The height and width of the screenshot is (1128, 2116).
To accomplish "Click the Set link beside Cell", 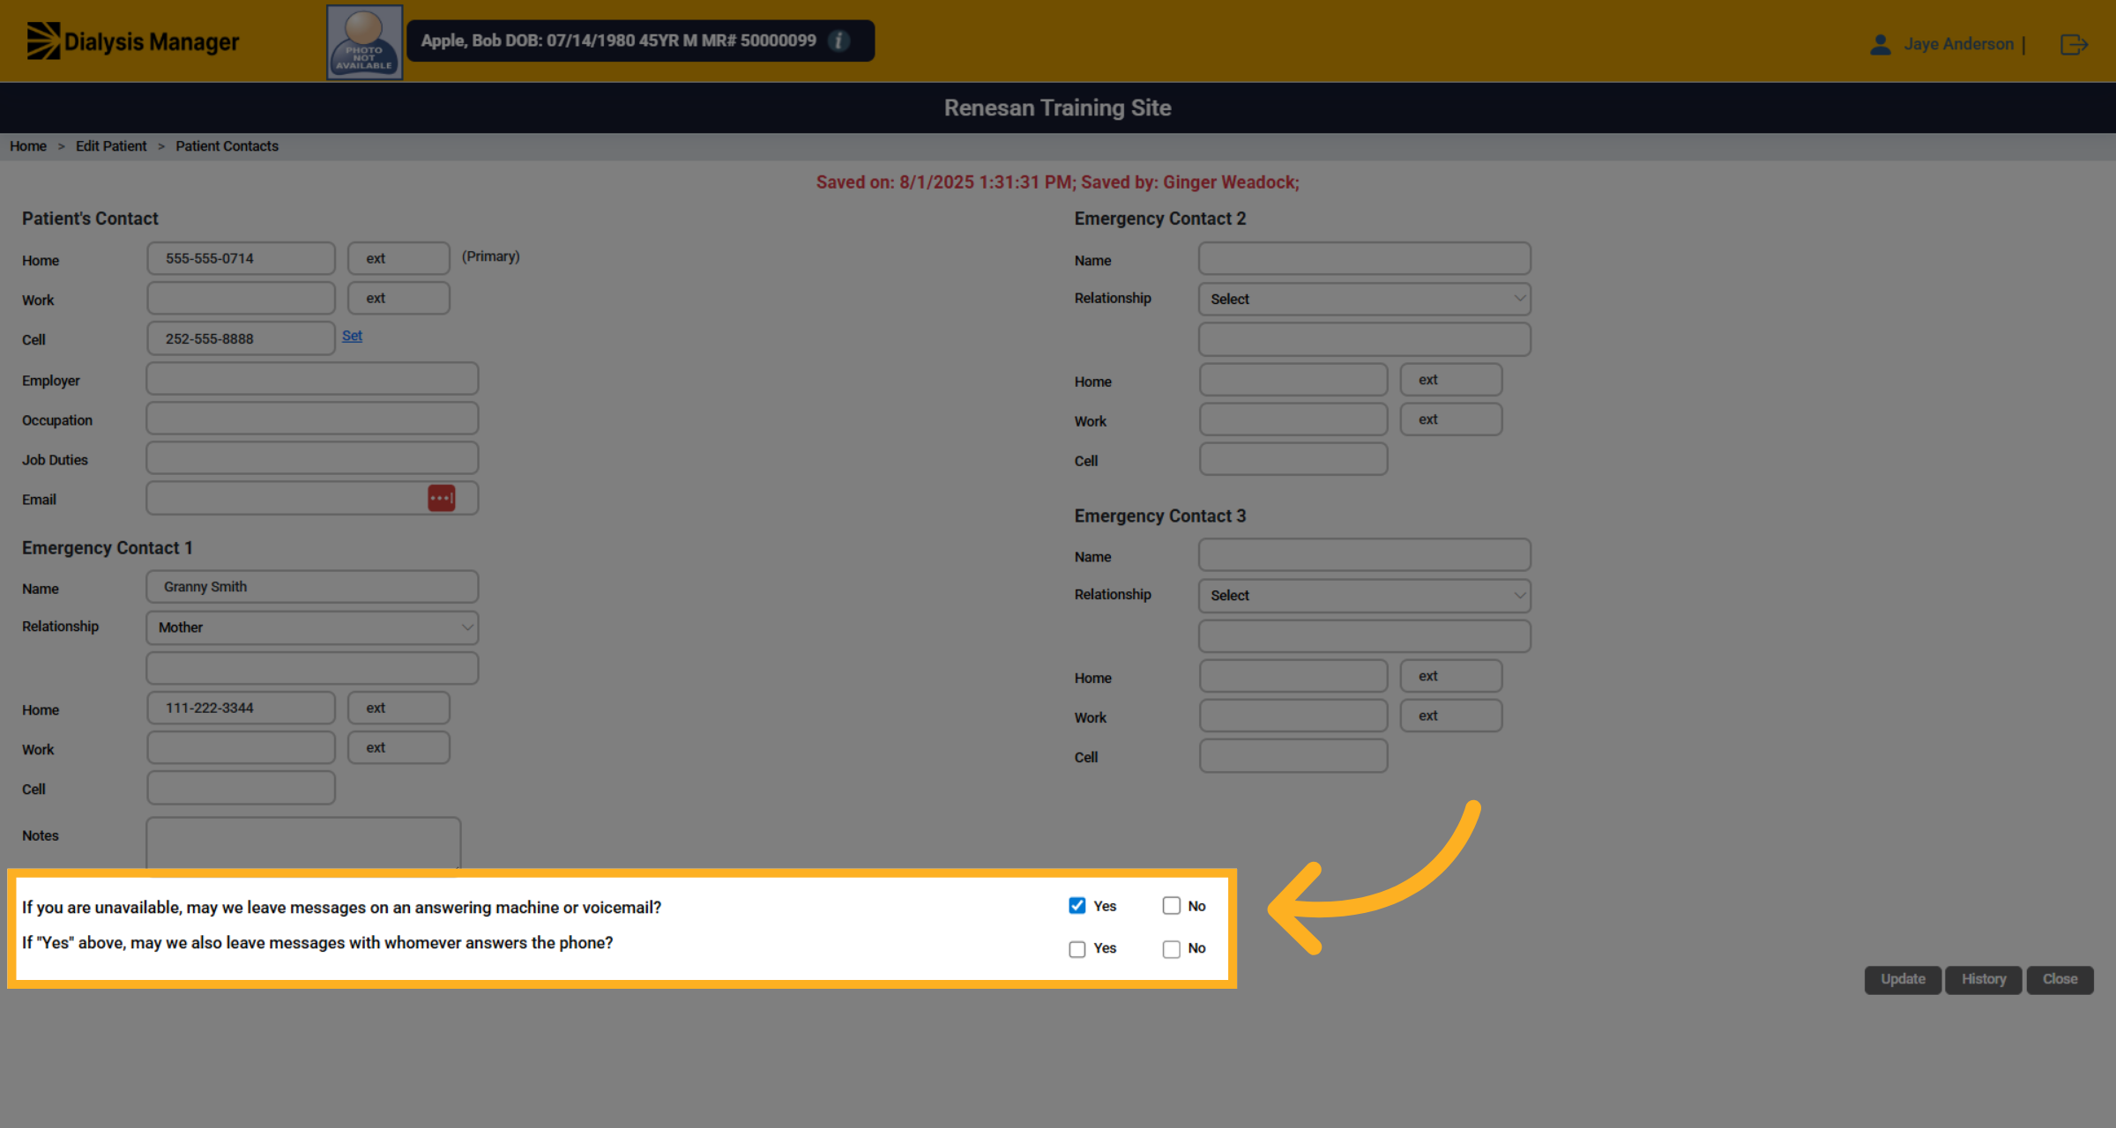I will click(352, 336).
